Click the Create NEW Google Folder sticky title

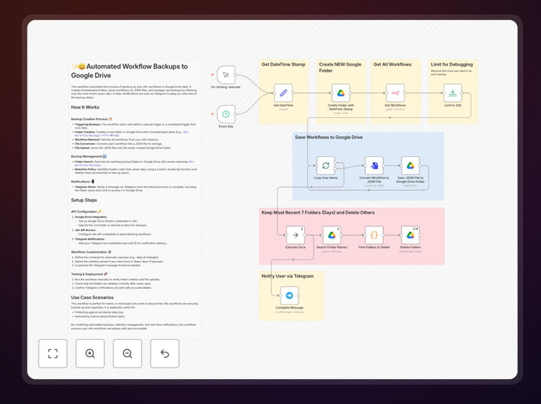click(x=340, y=67)
